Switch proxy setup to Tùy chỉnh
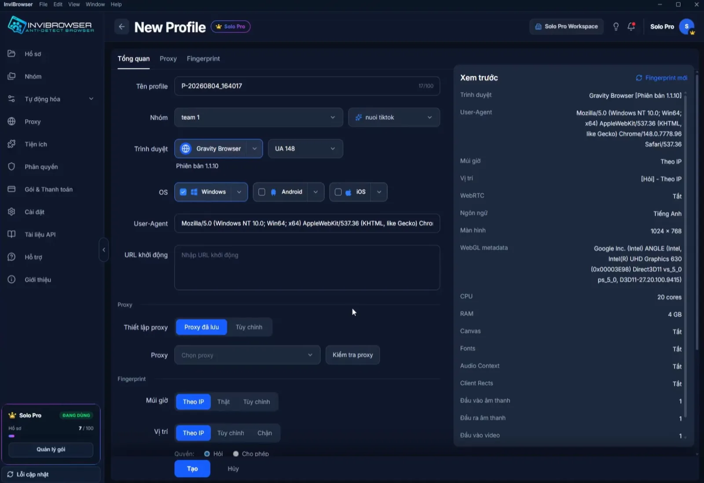Screen dimensions: 704x483 249,327
